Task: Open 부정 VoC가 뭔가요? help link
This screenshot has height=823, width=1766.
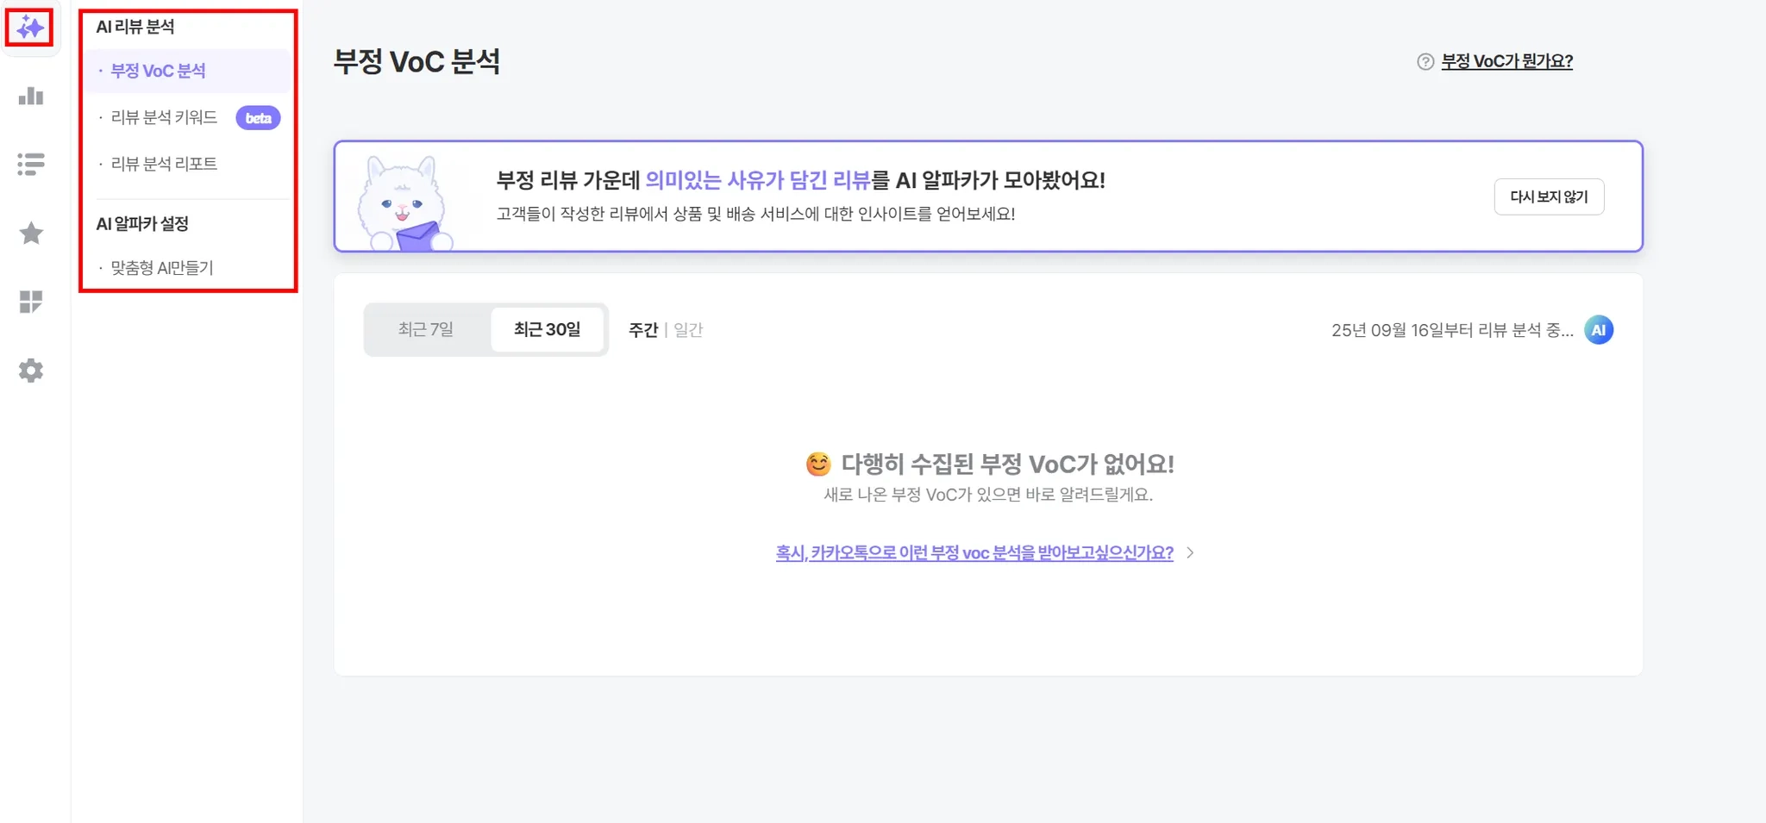Action: pos(1507,61)
